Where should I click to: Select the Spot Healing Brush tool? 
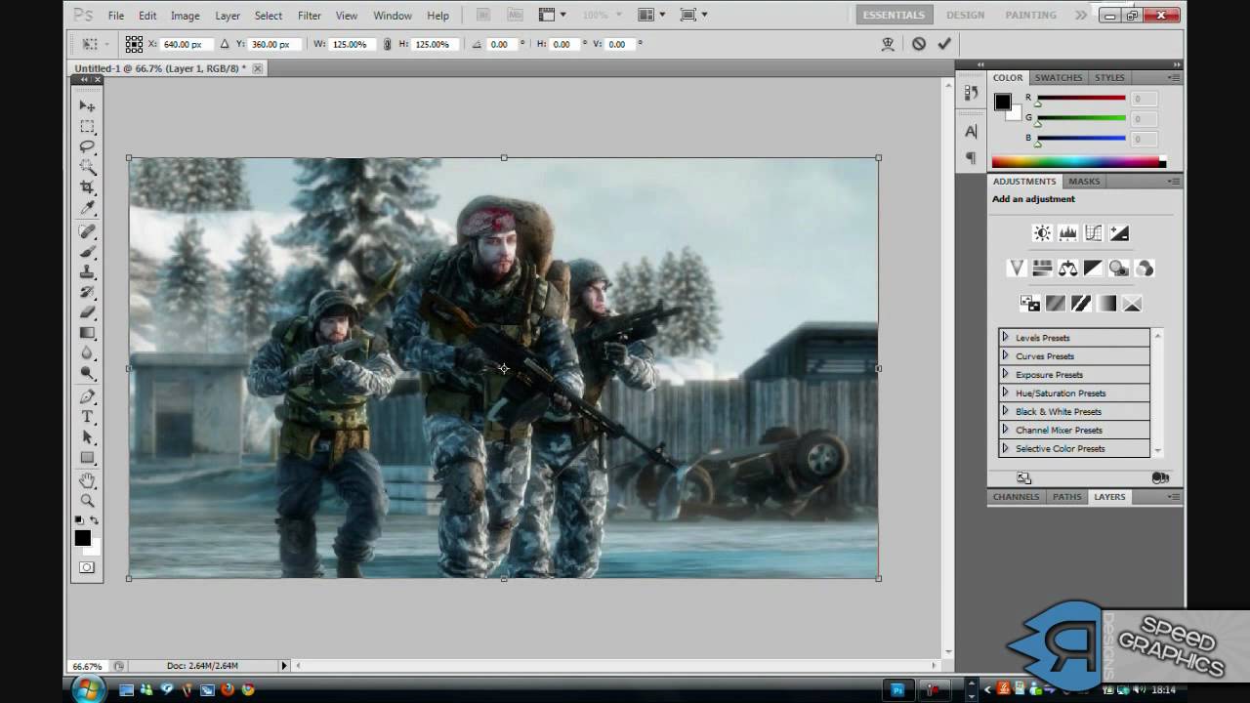pos(87,231)
